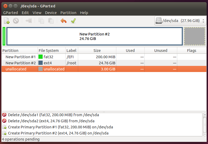208x144 pixels.
Task: Apply all operations with green checkmark
Action: [x=73, y=21]
